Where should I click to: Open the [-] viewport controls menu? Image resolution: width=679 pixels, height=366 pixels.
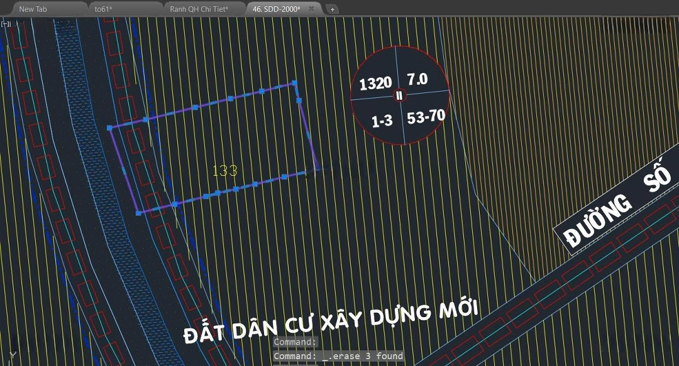(x=5, y=23)
